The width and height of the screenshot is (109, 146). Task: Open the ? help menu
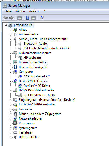(44, 11)
